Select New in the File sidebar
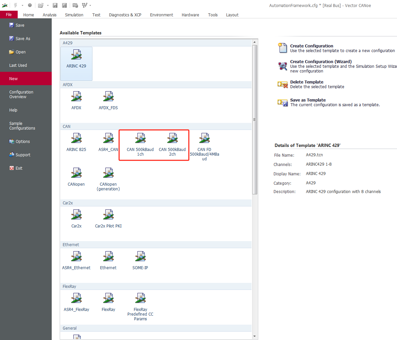The width and height of the screenshot is (397, 340). (26, 78)
